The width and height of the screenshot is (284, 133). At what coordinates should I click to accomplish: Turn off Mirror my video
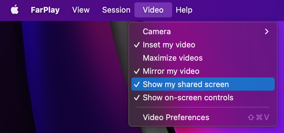[171, 71]
